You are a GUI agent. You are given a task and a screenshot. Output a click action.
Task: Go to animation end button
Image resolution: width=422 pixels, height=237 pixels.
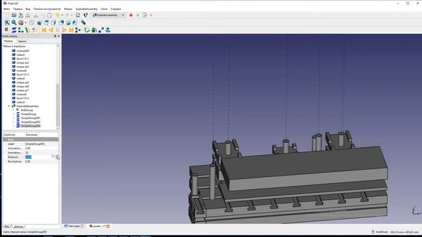[x=71, y=30]
